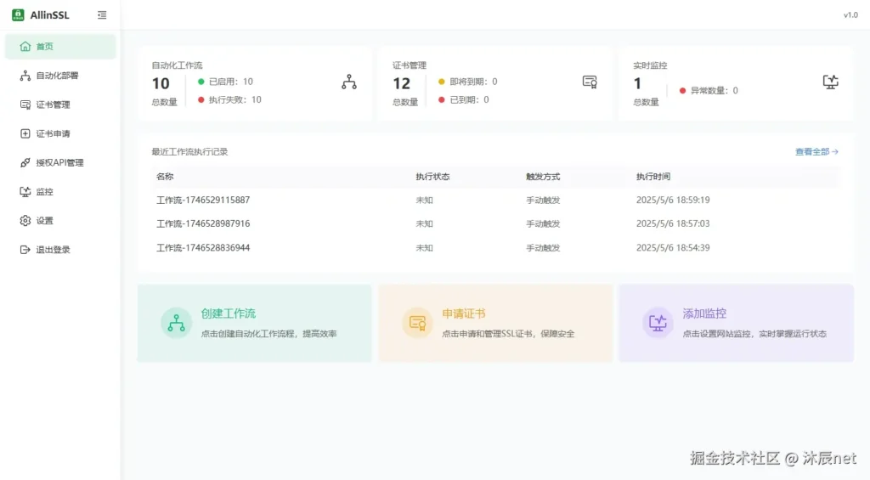Click the 执行状态 column header
This screenshot has height=480, width=870.
click(432, 177)
